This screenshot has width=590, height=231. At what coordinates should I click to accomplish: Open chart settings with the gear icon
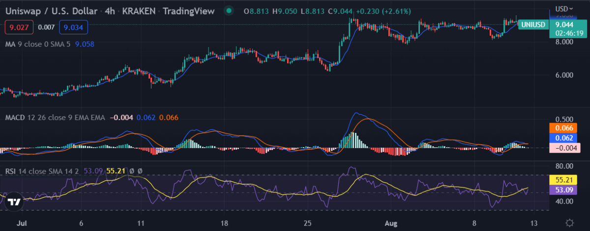(570, 223)
